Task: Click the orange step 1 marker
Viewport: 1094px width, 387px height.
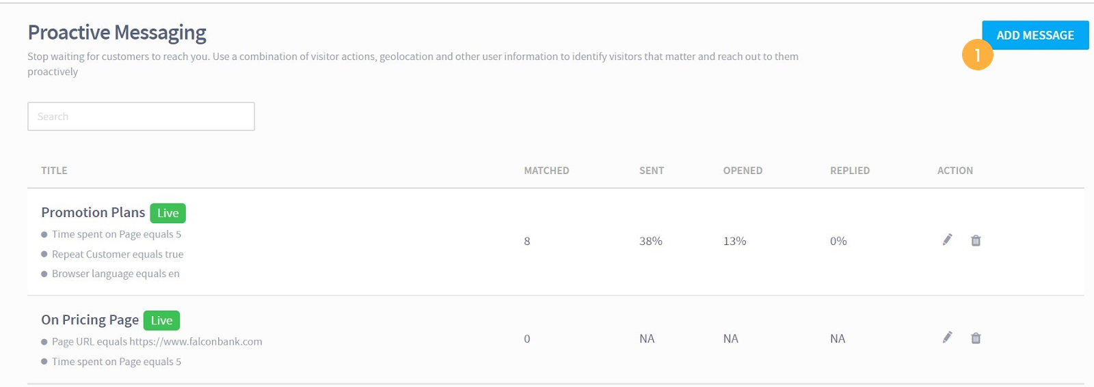Action: pyautogui.click(x=978, y=55)
